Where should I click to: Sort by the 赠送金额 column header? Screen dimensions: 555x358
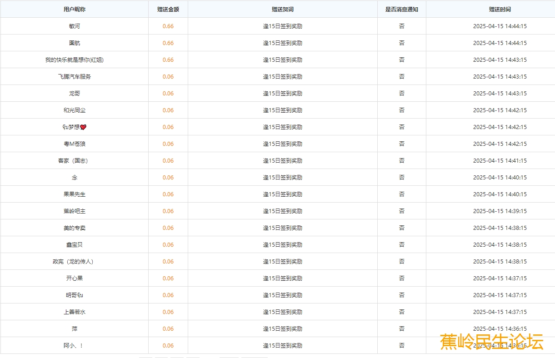coord(168,9)
